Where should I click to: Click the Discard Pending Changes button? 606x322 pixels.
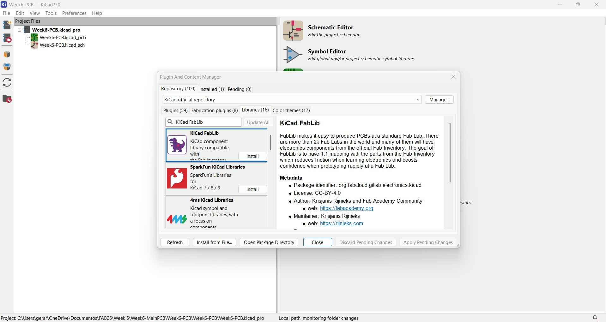pos(366,242)
